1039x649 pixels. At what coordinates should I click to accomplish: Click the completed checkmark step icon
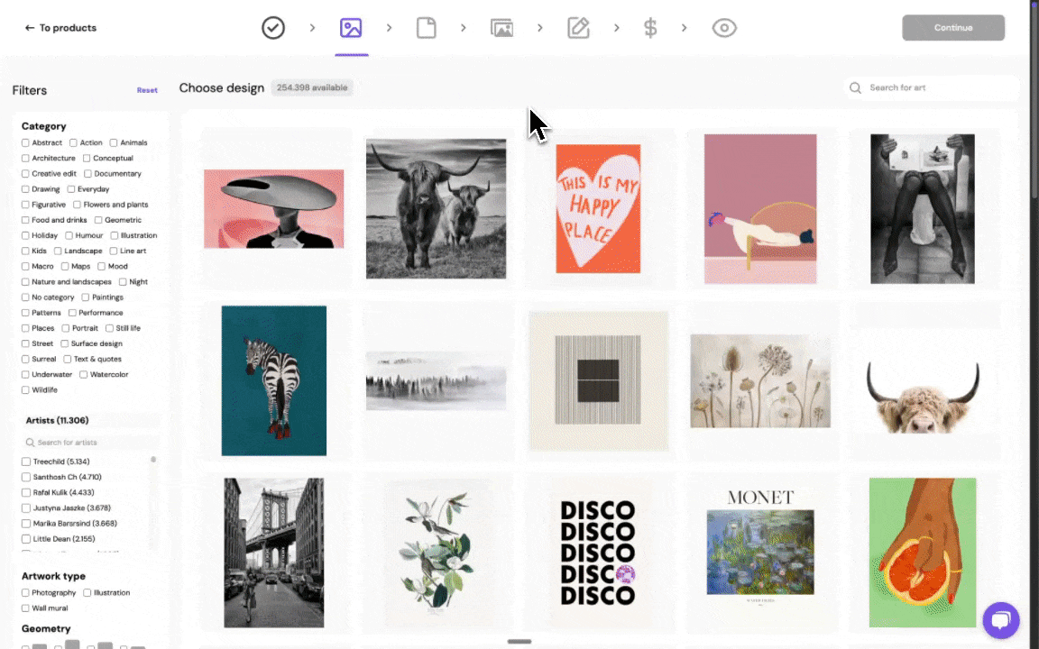(x=273, y=28)
